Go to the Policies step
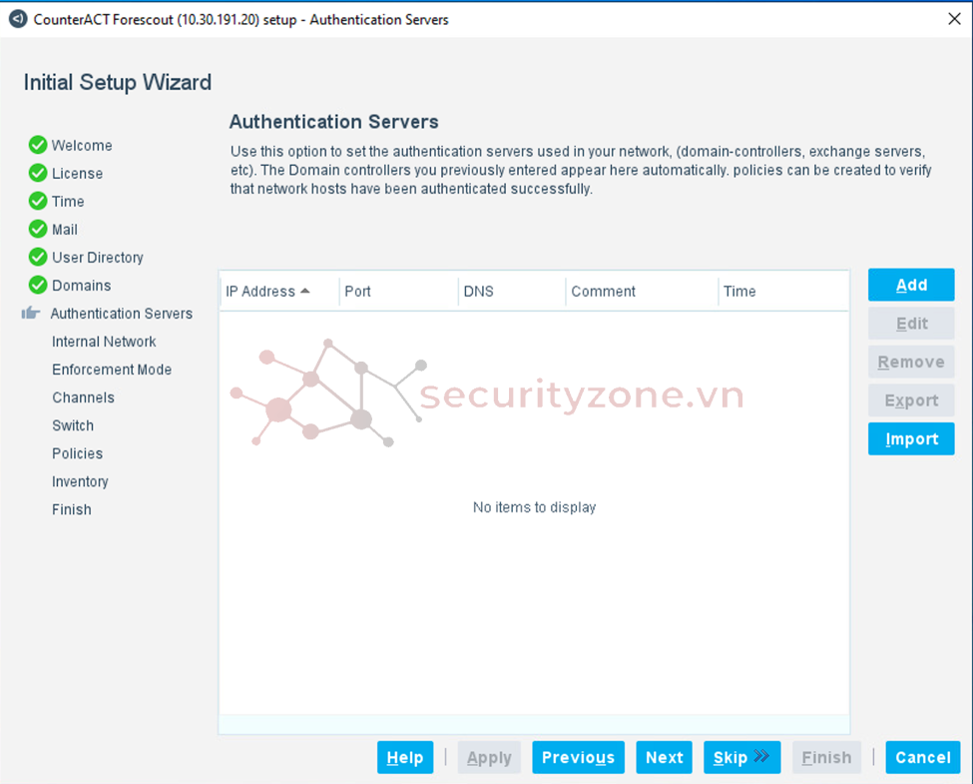This screenshot has height=784, width=973. pyautogui.click(x=78, y=452)
